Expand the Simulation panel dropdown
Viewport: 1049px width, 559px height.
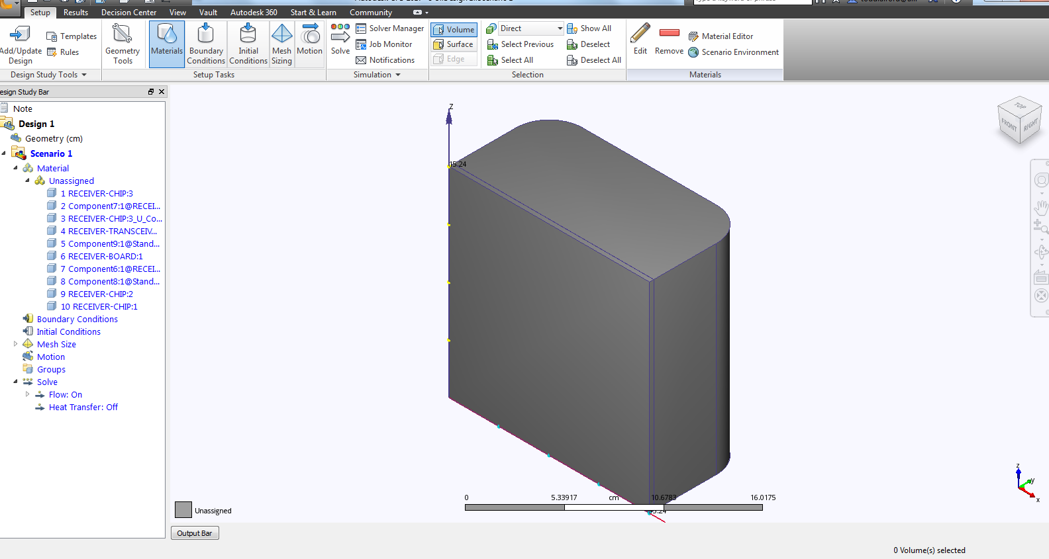(398, 75)
